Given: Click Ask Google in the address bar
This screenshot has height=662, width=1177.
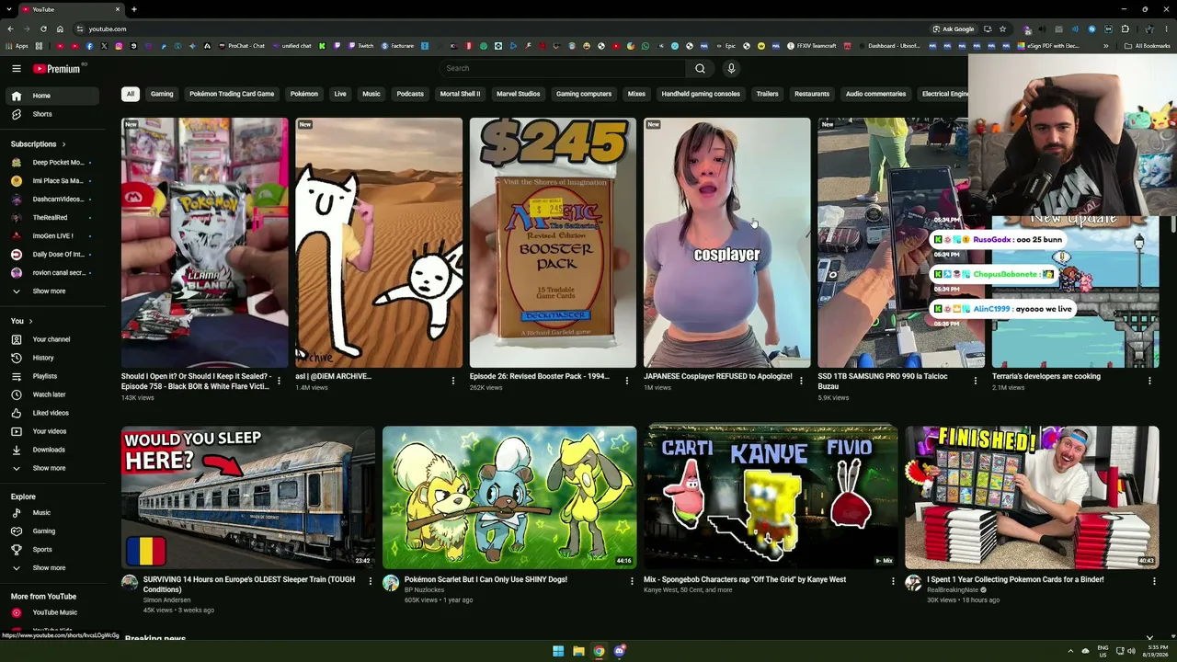Looking at the screenshot, I should [953, 29].
